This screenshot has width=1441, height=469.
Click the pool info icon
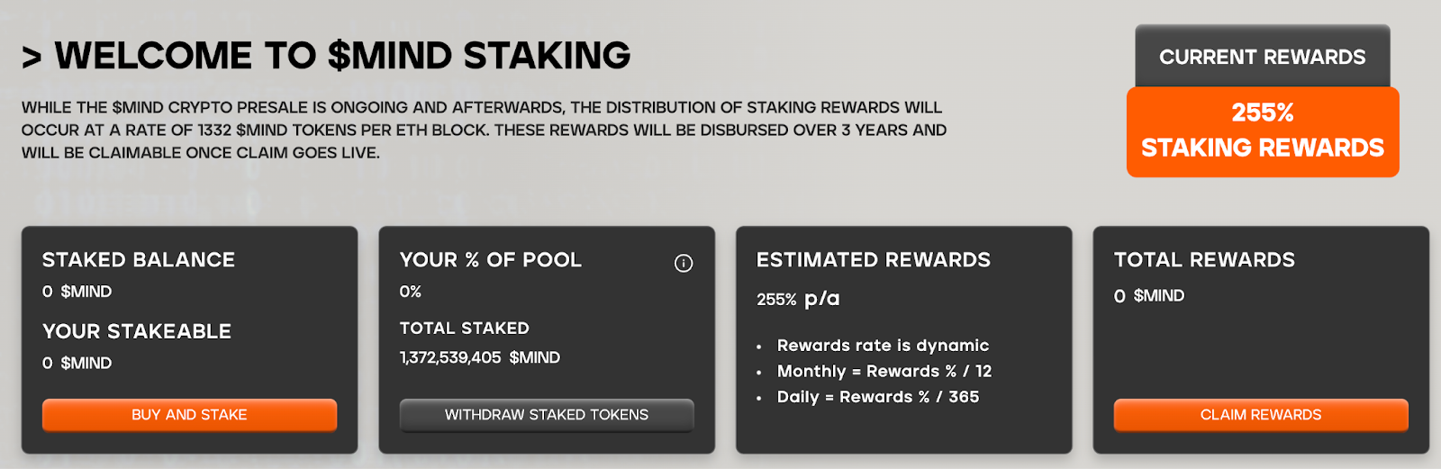(684, 263)
